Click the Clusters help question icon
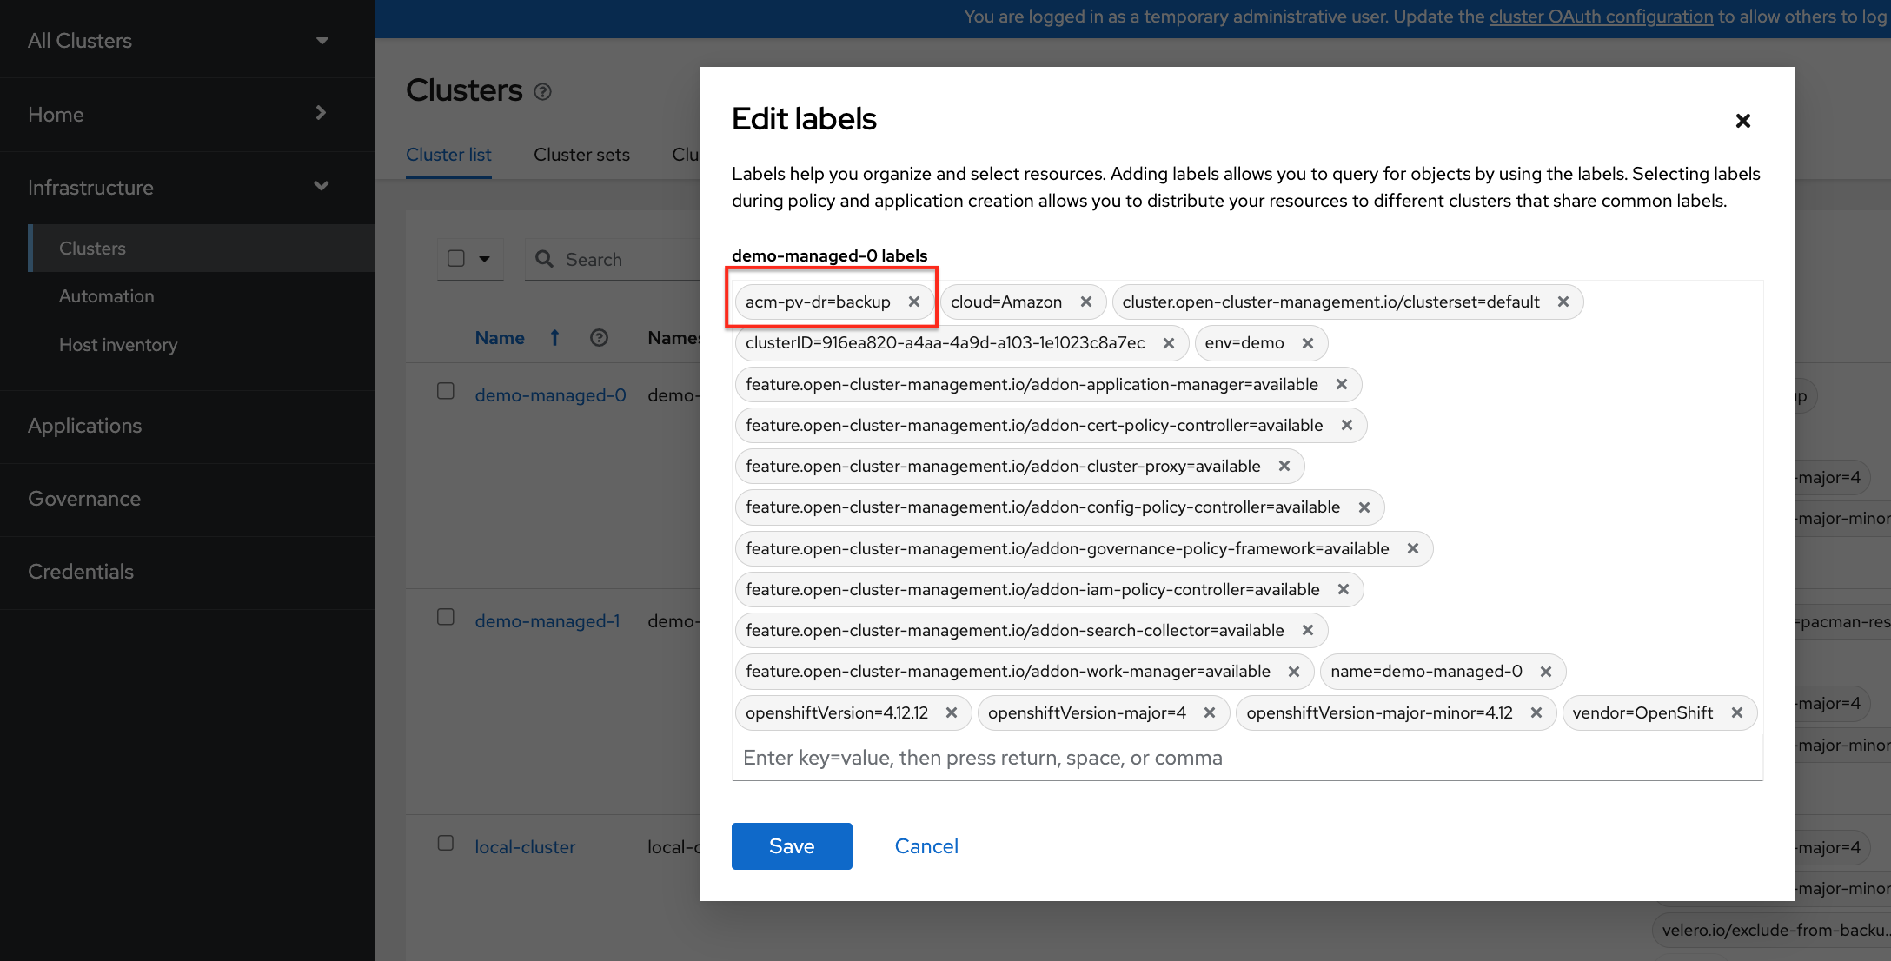Viewport: 1891px width, 961px height. [543, 92]
